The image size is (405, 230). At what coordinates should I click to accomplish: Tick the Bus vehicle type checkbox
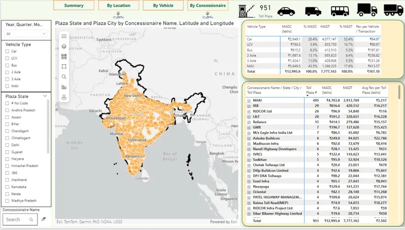[x=7, y=66]
